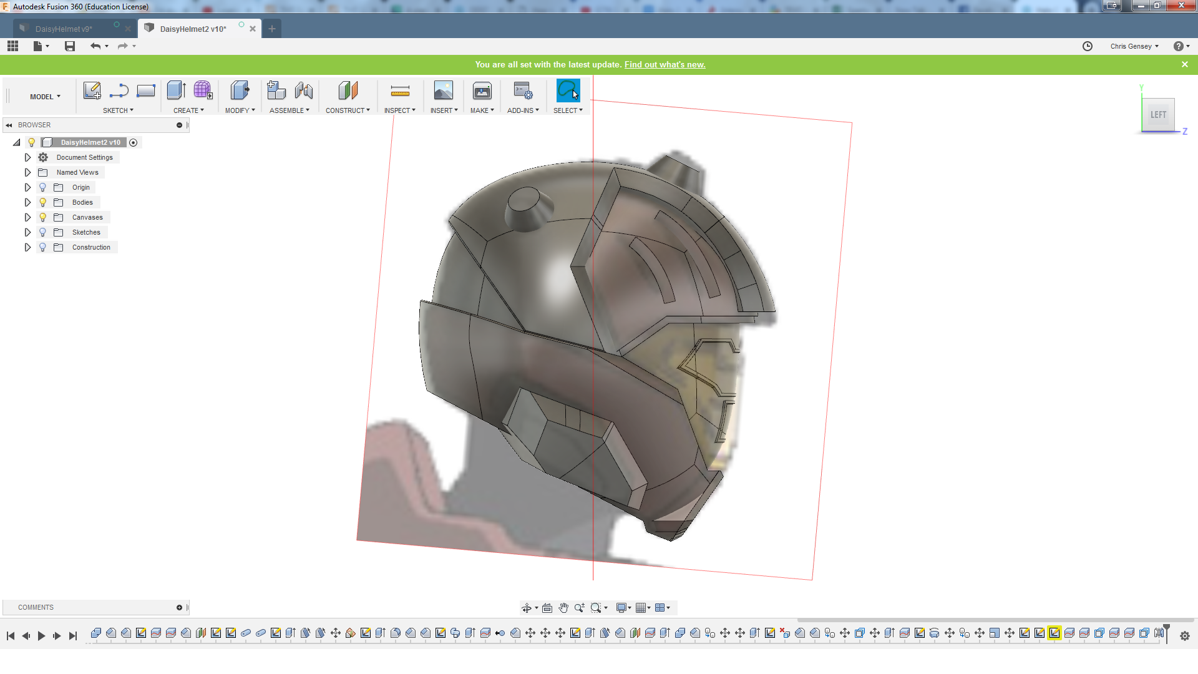Switch to the DaisyHelmet v9 tab
Image resolution: width=1198 pixels, height=674 pixels.
coord(64,29)
